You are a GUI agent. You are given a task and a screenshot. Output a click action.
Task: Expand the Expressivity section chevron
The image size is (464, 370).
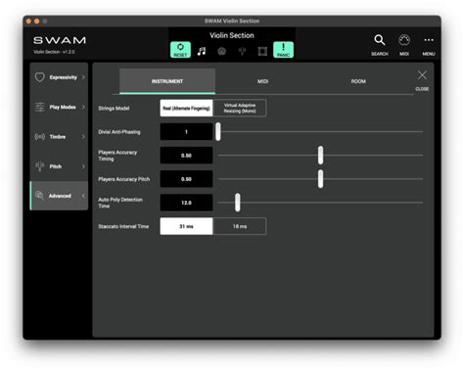pyautogui.click(x=83, y=77)
